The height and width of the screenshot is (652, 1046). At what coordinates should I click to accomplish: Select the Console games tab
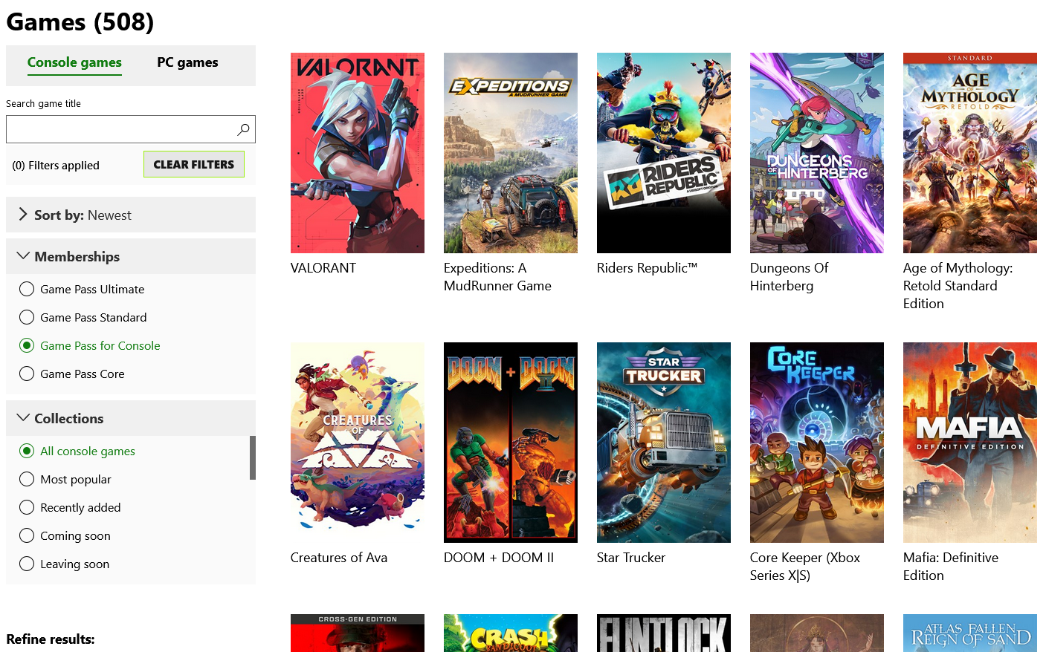pos(74,62)
